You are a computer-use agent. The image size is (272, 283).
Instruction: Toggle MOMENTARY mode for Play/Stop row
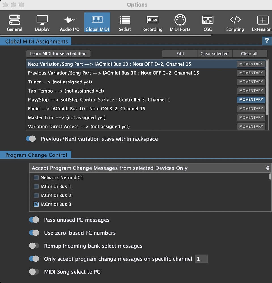click(251, 100)
